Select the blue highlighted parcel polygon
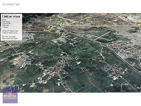141x106 pixels. coord(84,69)
